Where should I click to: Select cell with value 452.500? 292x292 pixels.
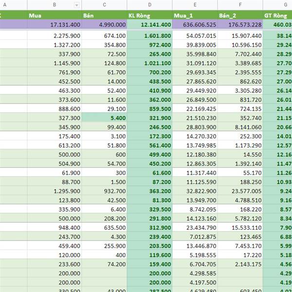55,81
